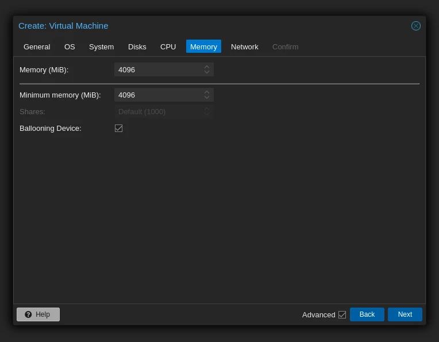Open the General tab

pos(37,46)
